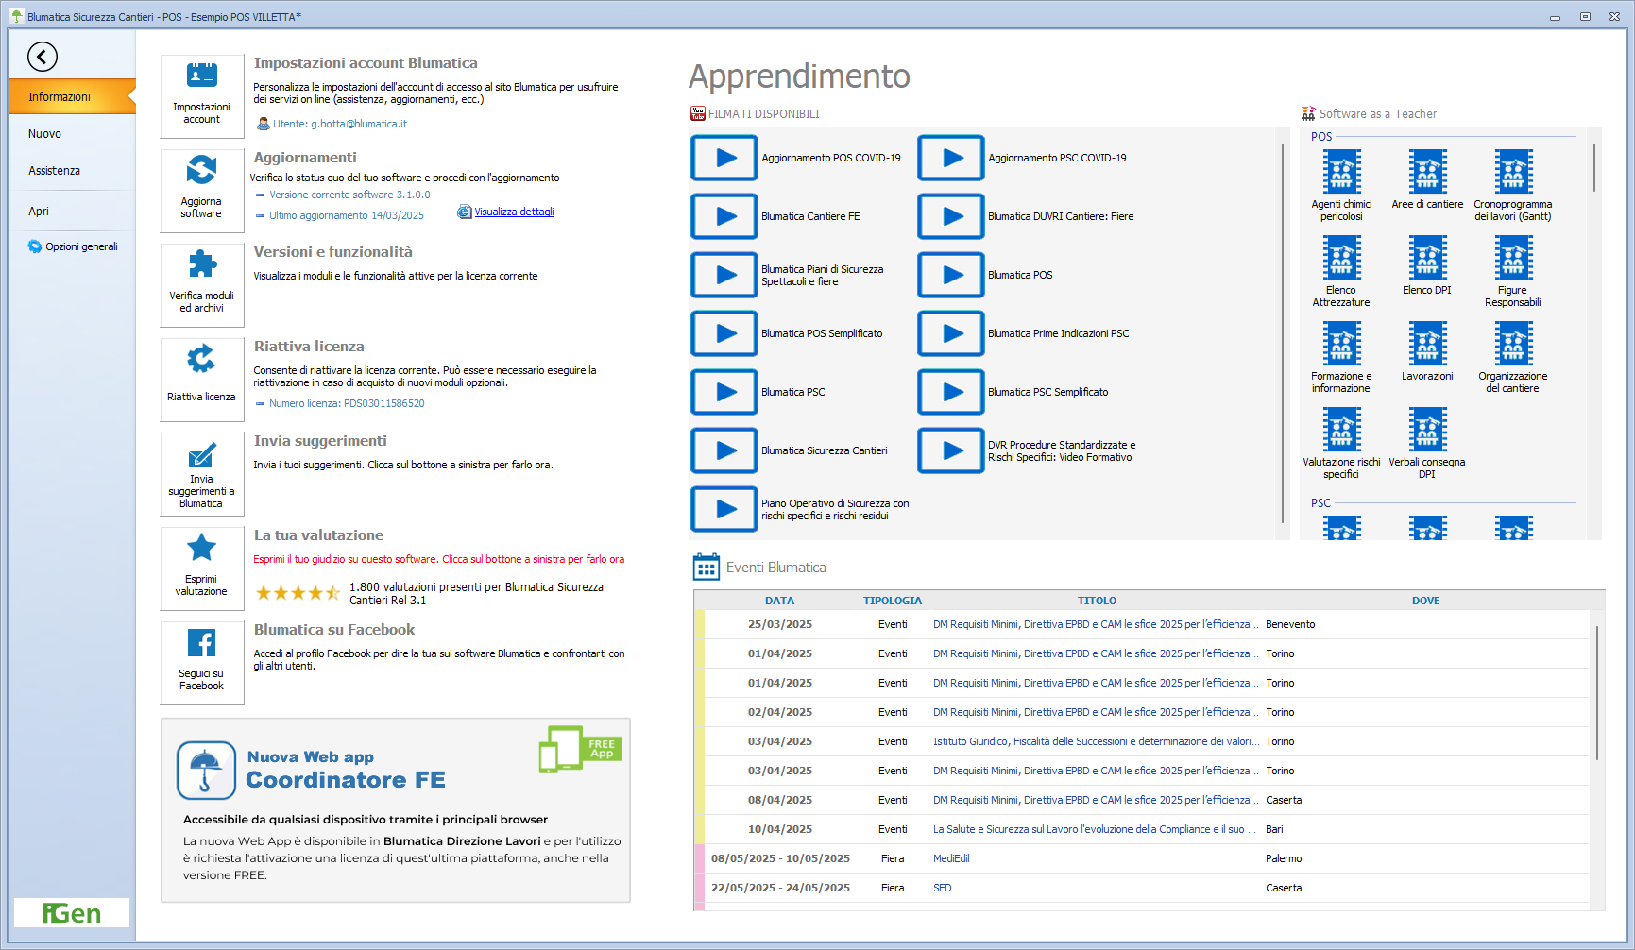
Task: Click the Visualizza dettagli link
Action: click(x=514, y=212)
